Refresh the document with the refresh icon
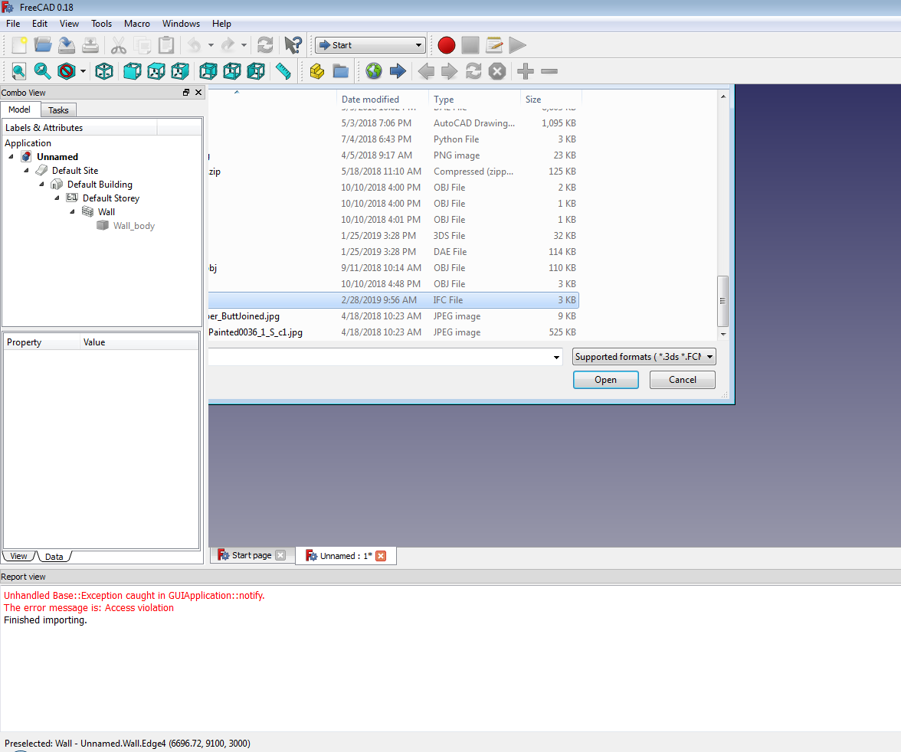This screenshot has height=752, width=901. click(265, 45)
